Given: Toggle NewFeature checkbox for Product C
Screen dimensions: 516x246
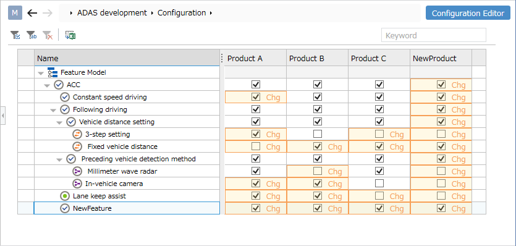Looking at the screenshot, I should pyautogui.click(x=379, y=208).
